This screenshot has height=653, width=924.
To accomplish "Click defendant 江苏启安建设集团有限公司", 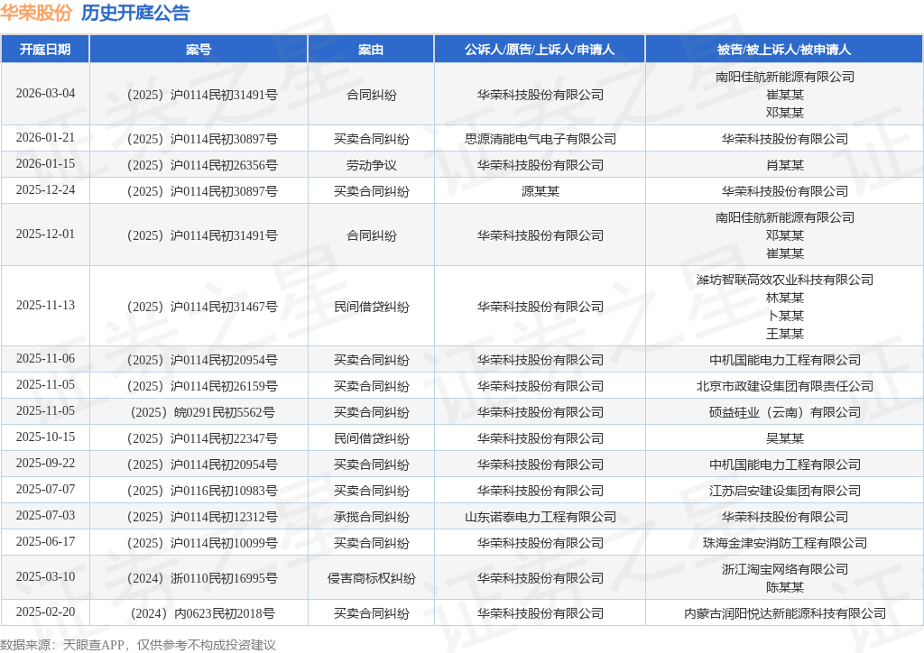I will click(785, 491).
